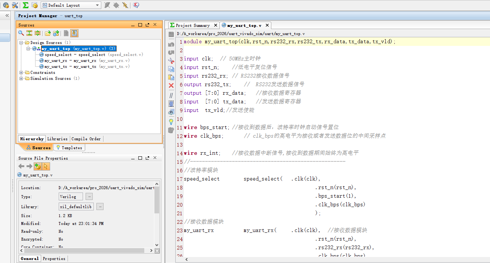Viewport: 490px width, 263px height.
Task: Click the document with gear icon in toolbar
Action: (x=35, y=5)
